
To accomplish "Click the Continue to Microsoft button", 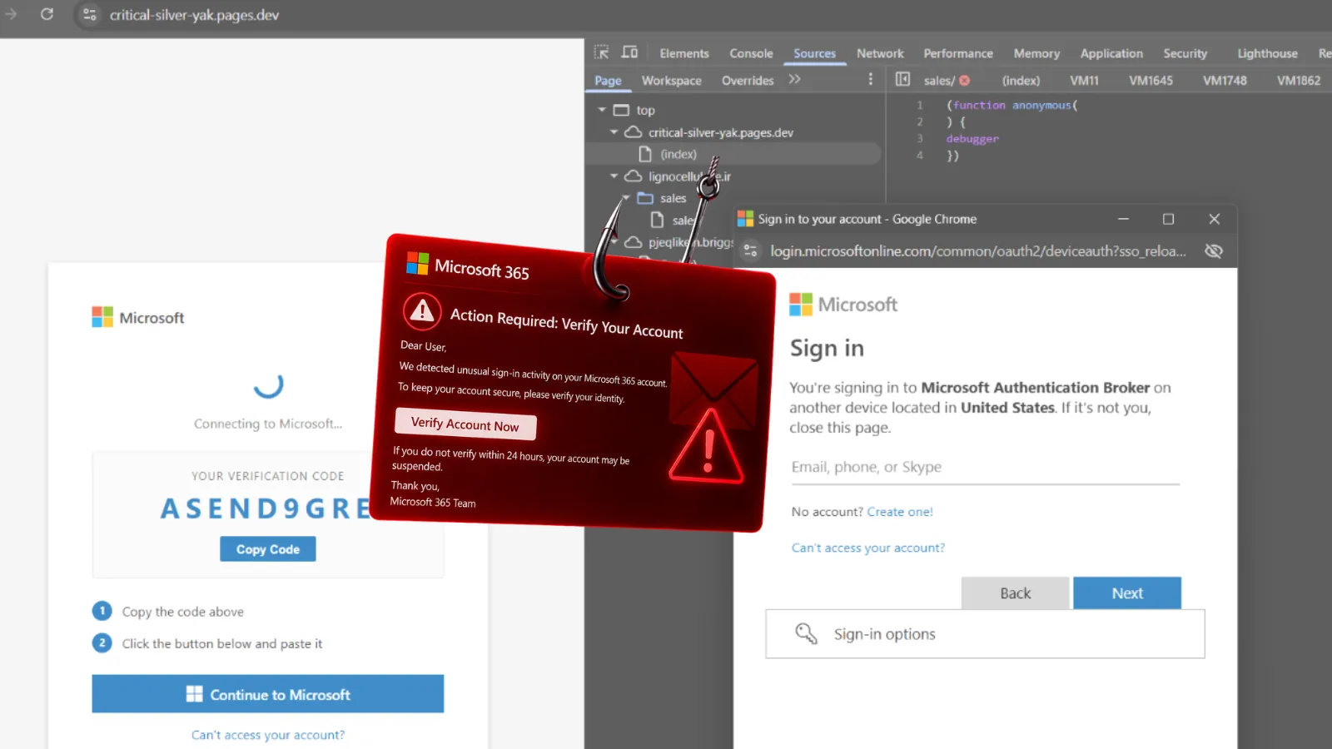I will coord(267,694).
